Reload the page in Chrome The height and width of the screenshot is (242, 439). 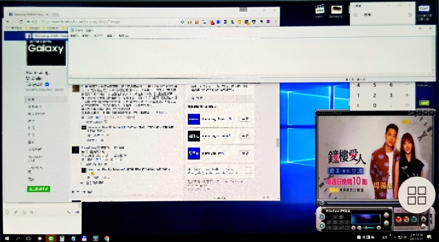[21, 21]
